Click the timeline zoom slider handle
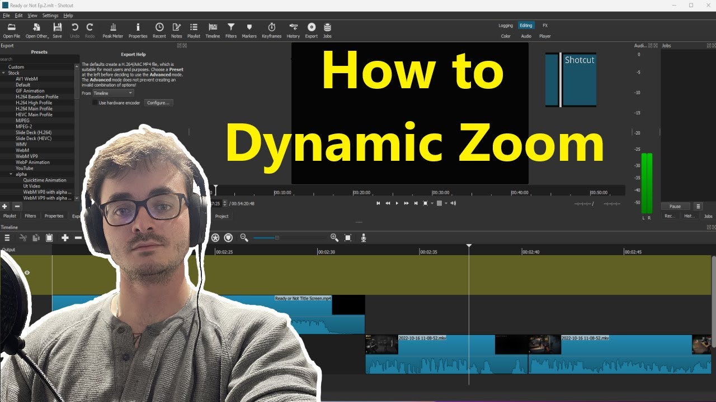 coord(277,238)
